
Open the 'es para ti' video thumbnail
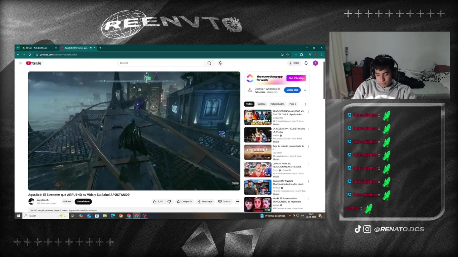tap(258, 152)
